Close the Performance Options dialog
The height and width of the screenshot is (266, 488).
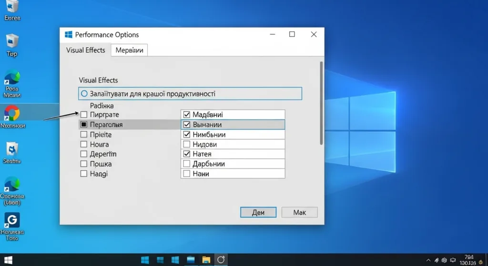tap(314, 34)
